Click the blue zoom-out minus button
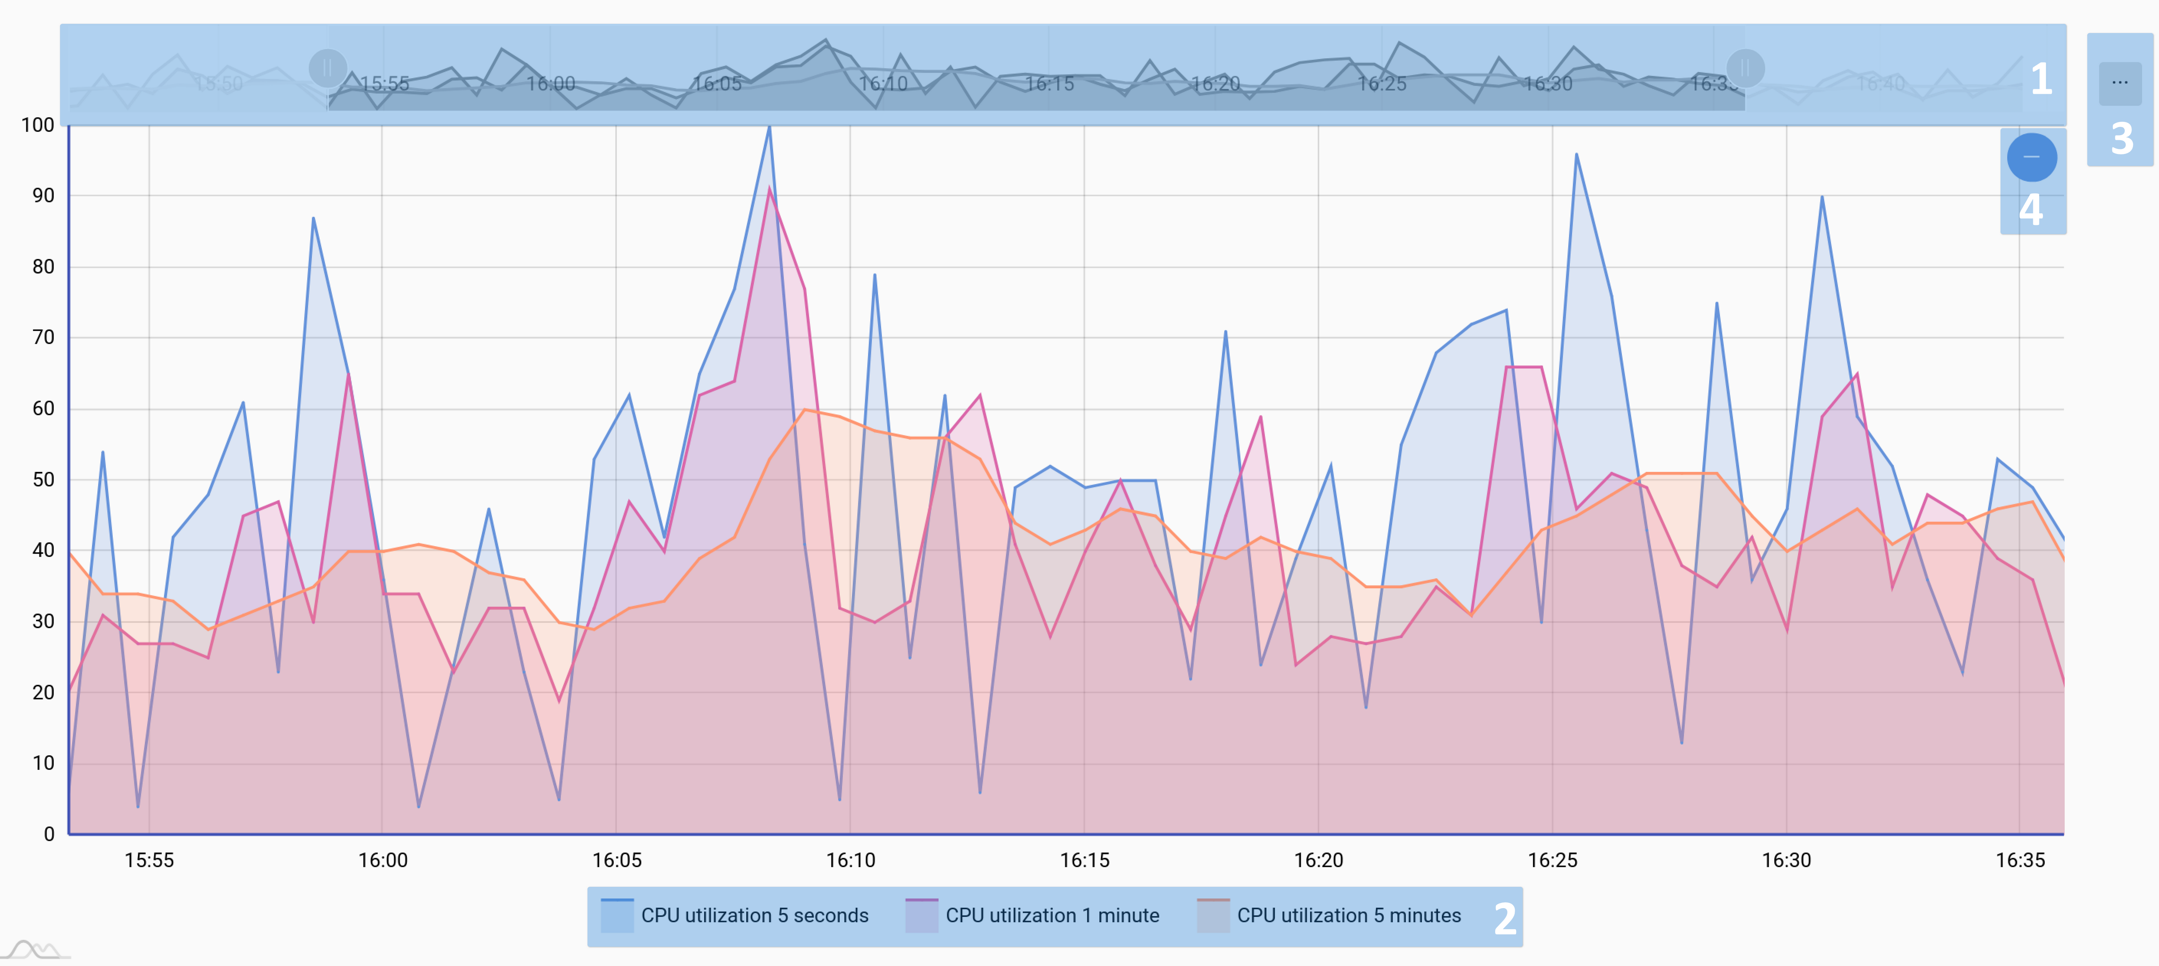This screenshot has width=2159, height=966. [2031, 157]
